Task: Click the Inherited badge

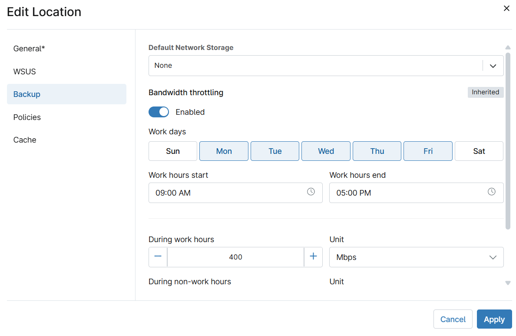Action: point(485,92)
